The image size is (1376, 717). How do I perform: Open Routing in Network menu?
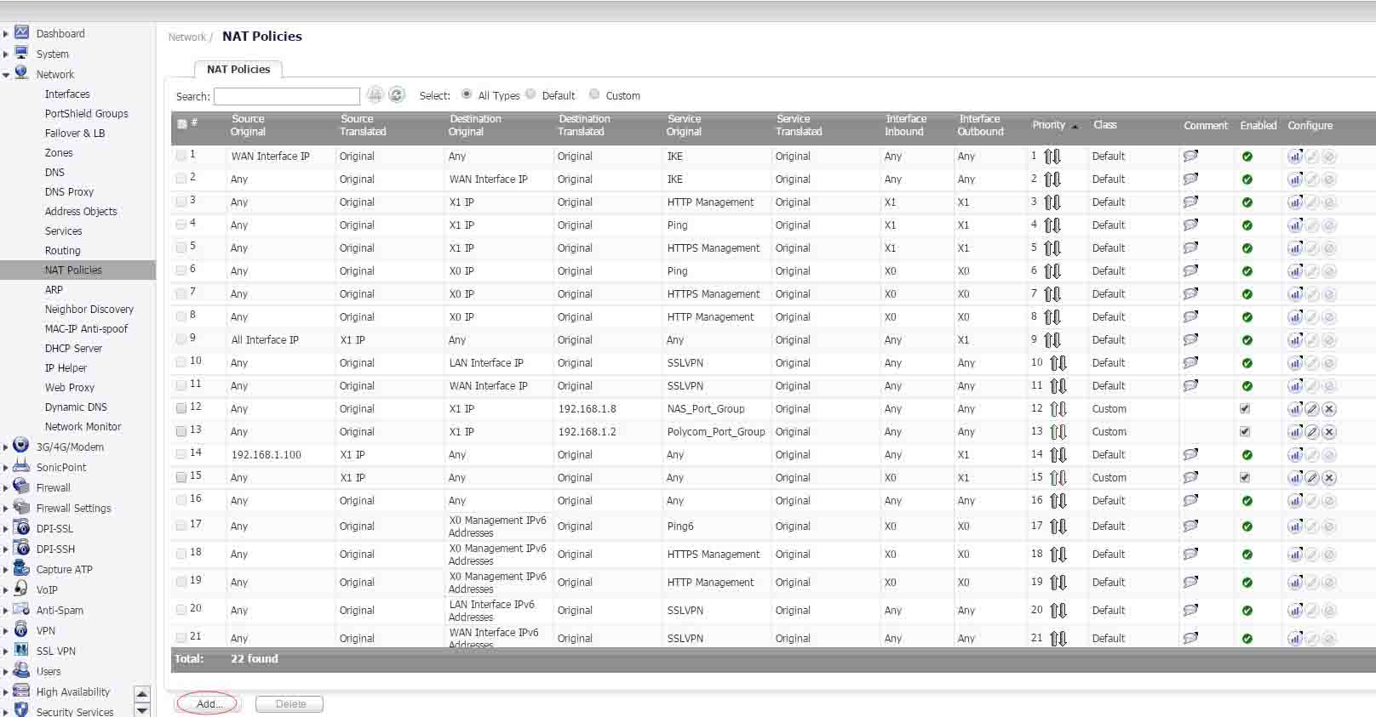click(62, 251)
